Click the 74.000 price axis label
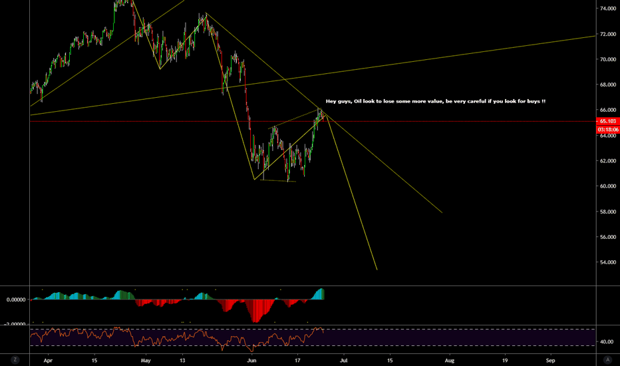Viewport: 620px width, 366px height. (608, 8)
